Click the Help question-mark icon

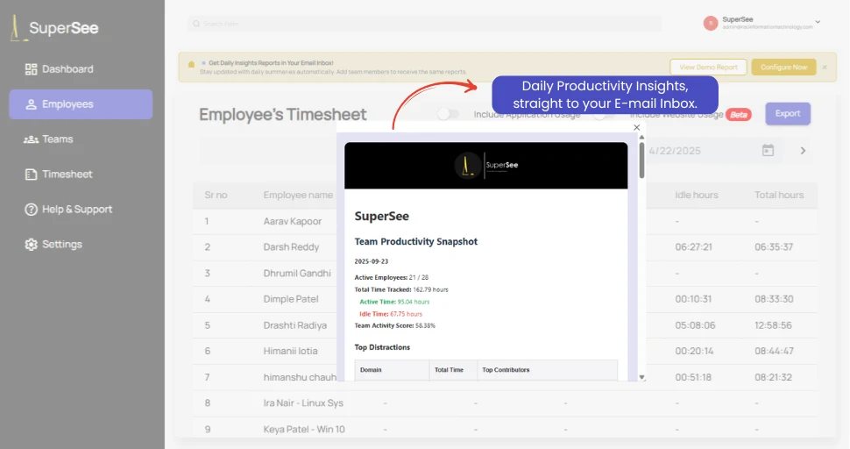click(x=31, y=210)
